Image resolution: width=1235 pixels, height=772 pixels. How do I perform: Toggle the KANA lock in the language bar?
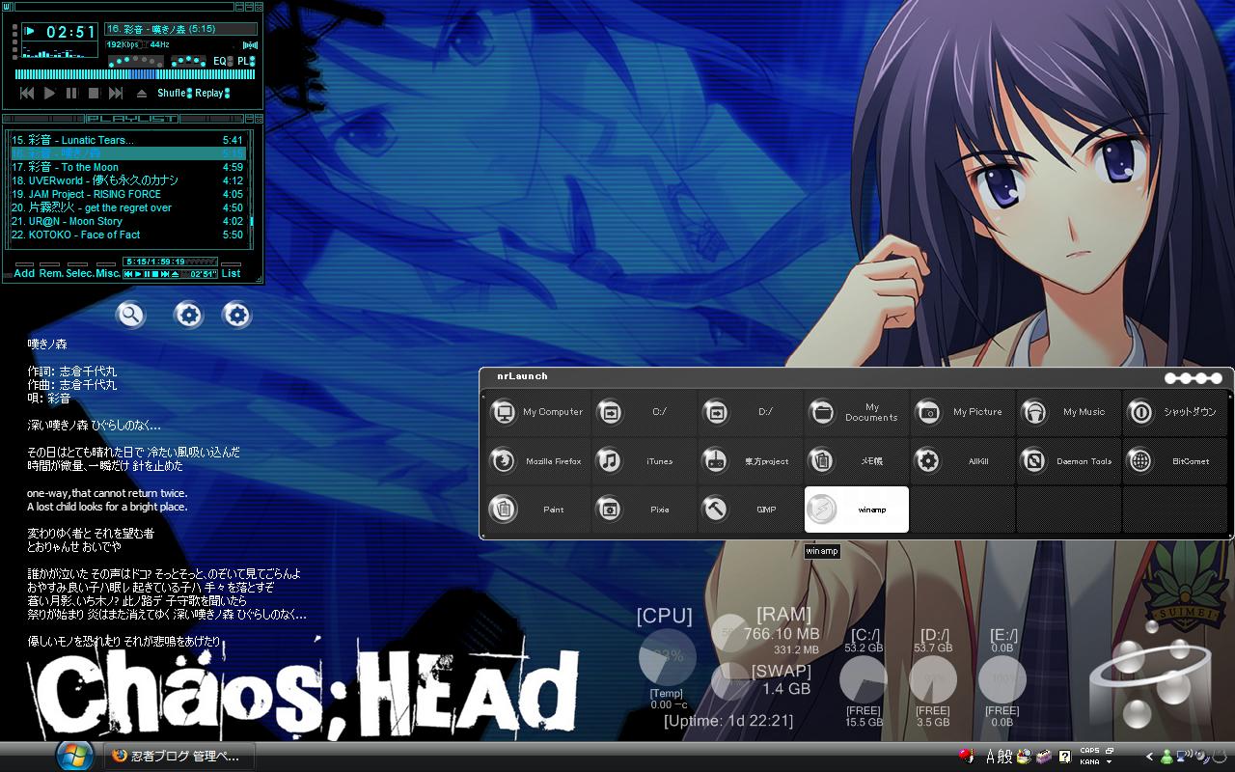click(x=1089, y=762)
